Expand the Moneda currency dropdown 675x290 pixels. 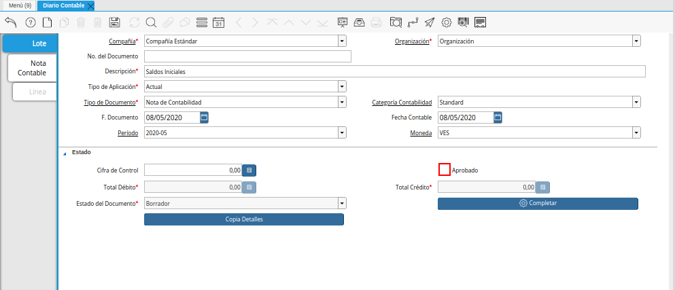tap(636, 132)
